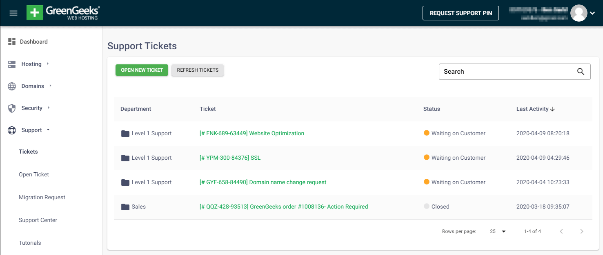603x255 pixels.
Task: Sort by Department column header
Action: [136, 109]
